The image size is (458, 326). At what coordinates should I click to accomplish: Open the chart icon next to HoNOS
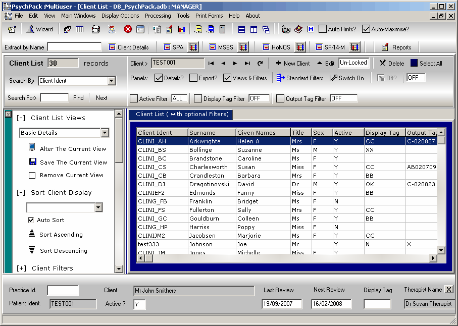[300, 47]
